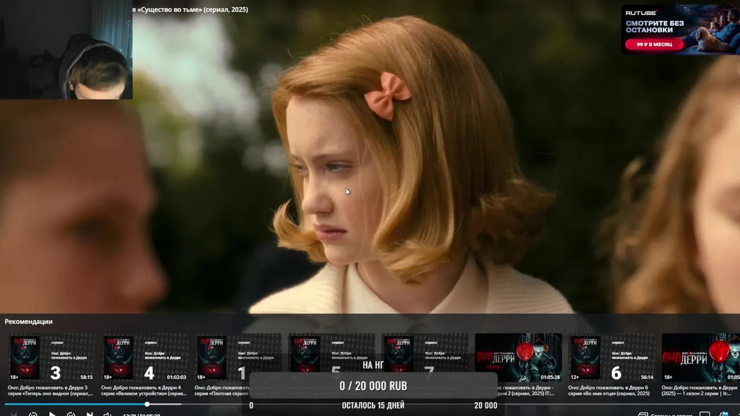Click the RUTUBE "Смотрите без остановки" banner

tap(680, 30)
